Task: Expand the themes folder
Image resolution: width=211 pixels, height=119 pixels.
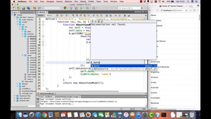Action: tap(17, 84)
